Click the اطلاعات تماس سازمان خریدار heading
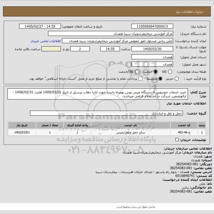The width and height of the screenshot is (214, 214). point(188,148)
